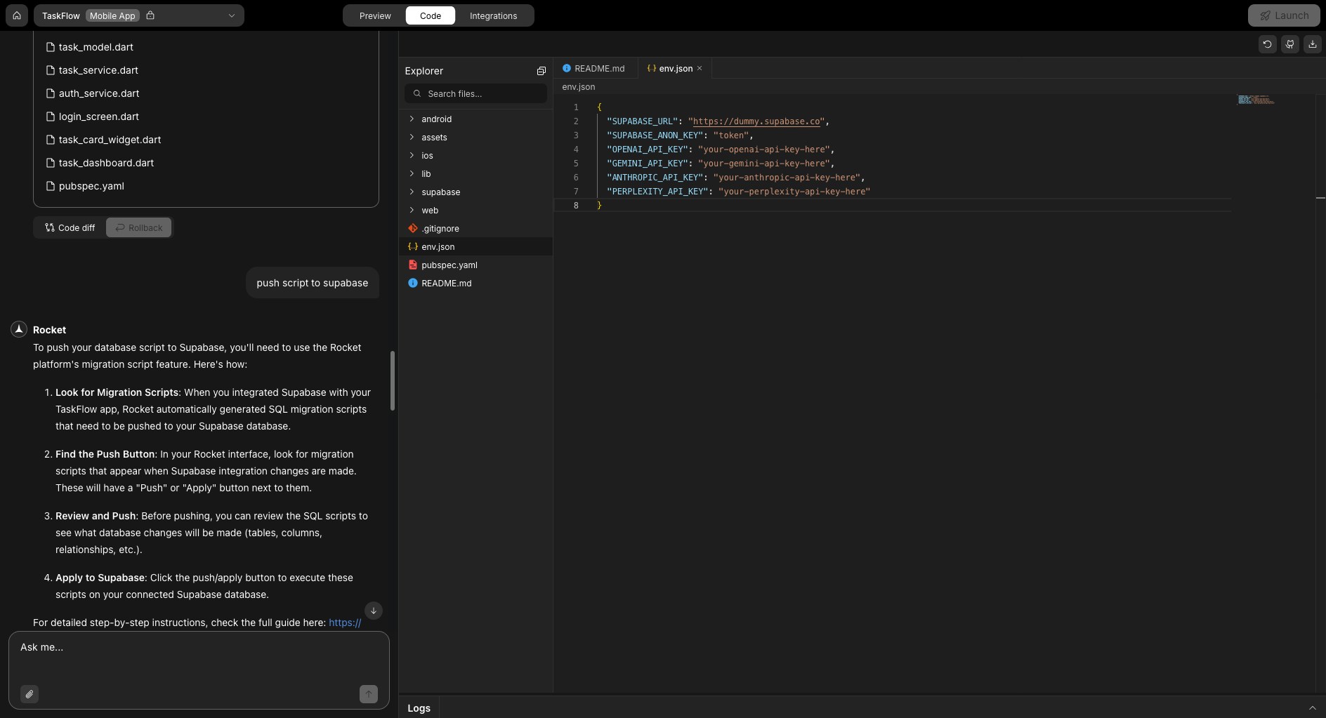
Task: Click the lock icon next to Mobile App
Action: 150,15
